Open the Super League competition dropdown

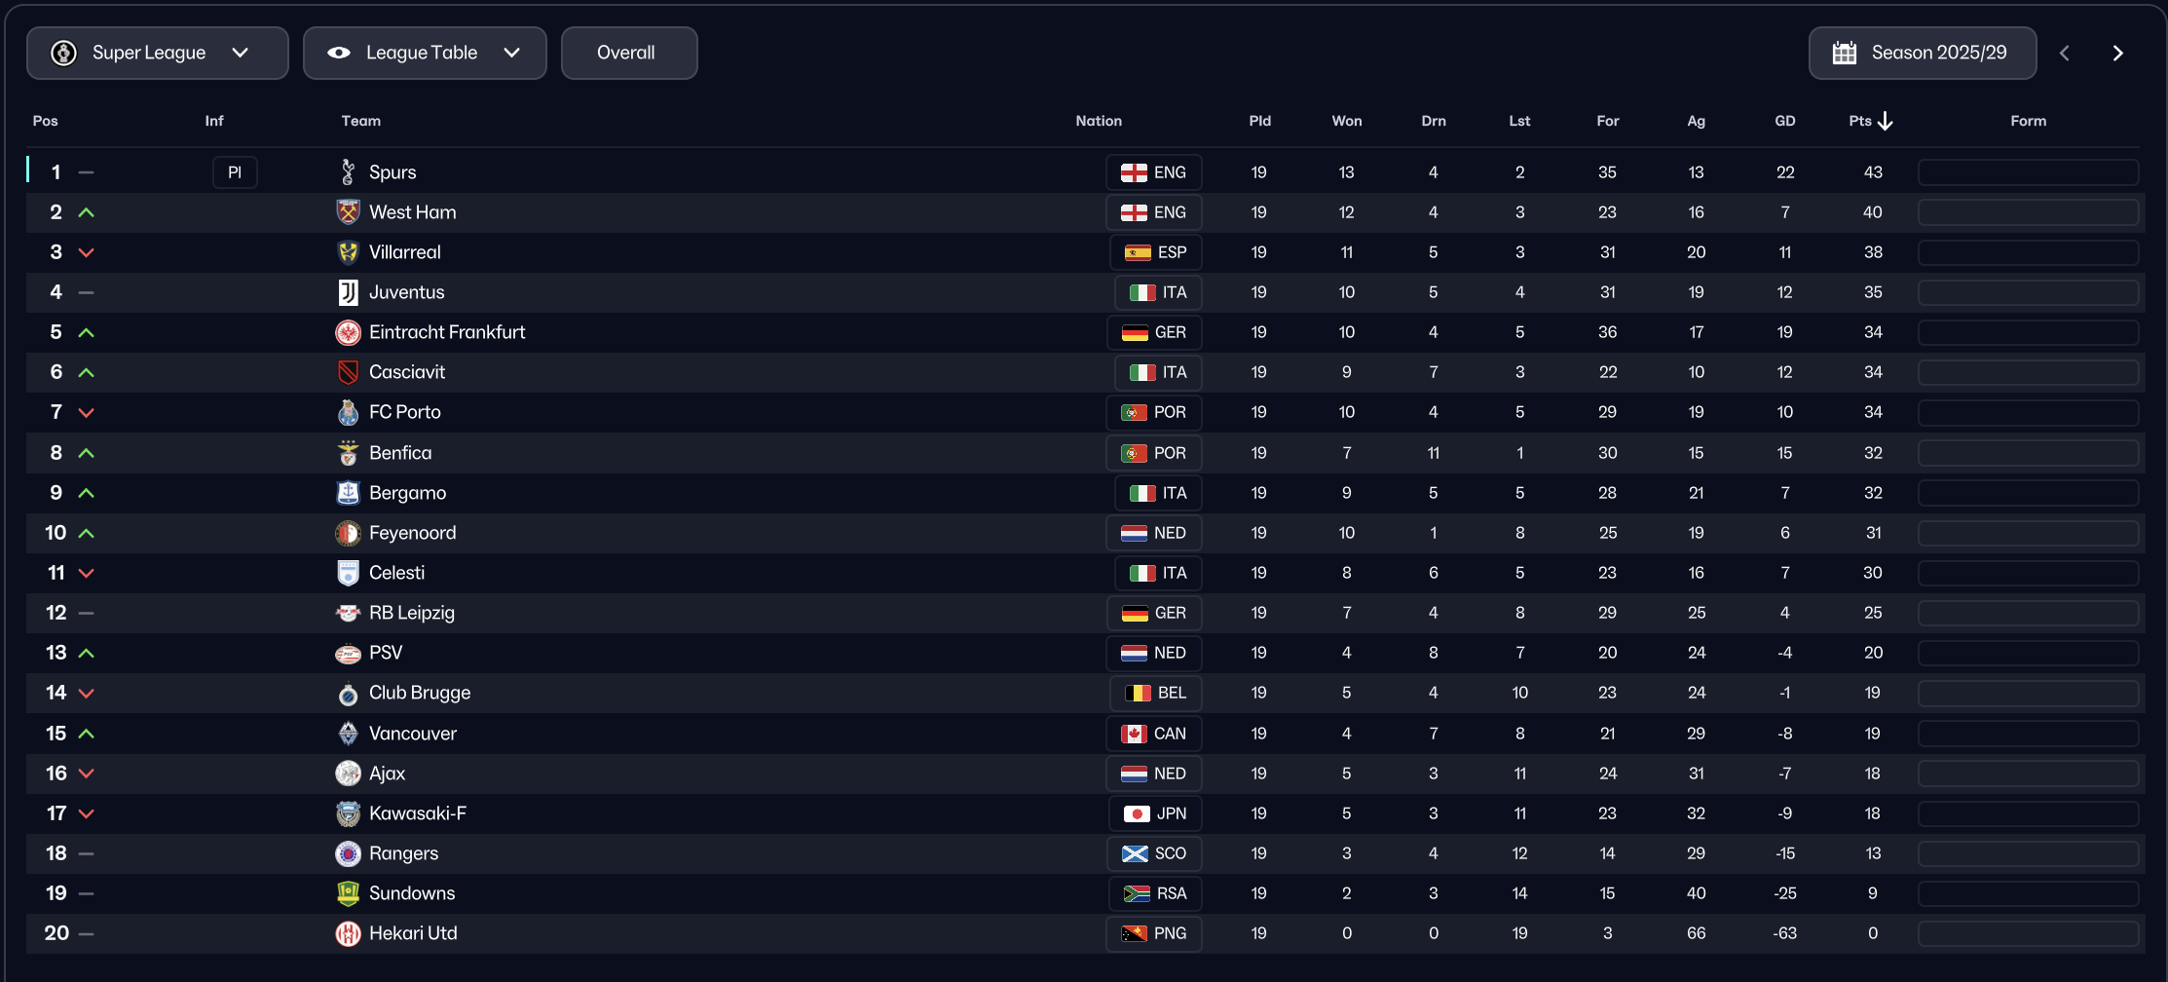pyautogui.click(x=157, y=53)
